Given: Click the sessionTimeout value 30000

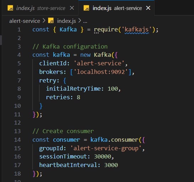Looking at the screenshot, I should tap(103, 157).
